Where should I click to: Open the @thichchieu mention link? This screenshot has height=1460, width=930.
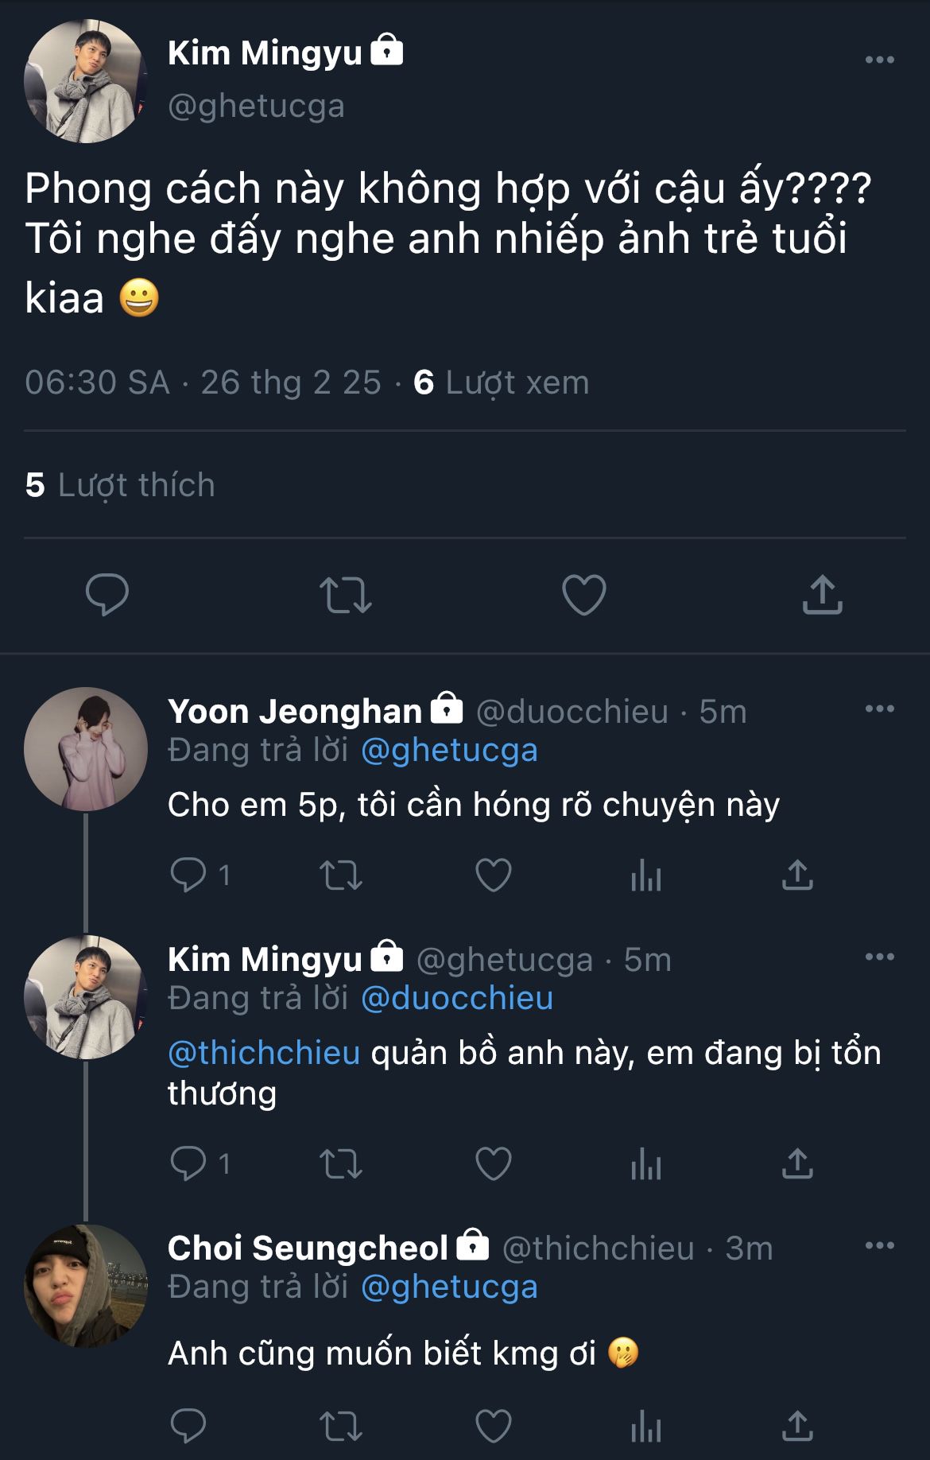264,1053
